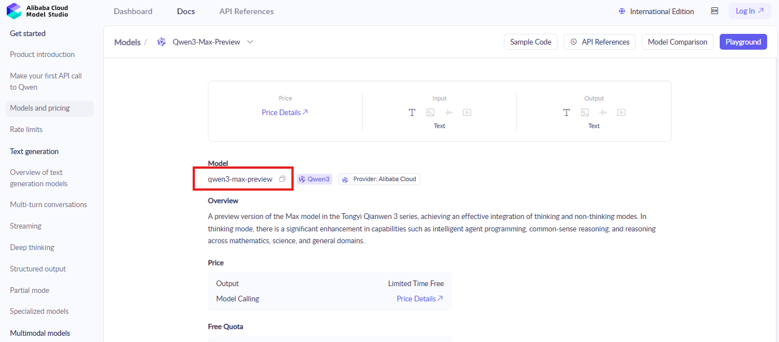Switch to the Dashboard tab
Image resolution: width=779 pixels, height=342 pixels.
point(133,11)
